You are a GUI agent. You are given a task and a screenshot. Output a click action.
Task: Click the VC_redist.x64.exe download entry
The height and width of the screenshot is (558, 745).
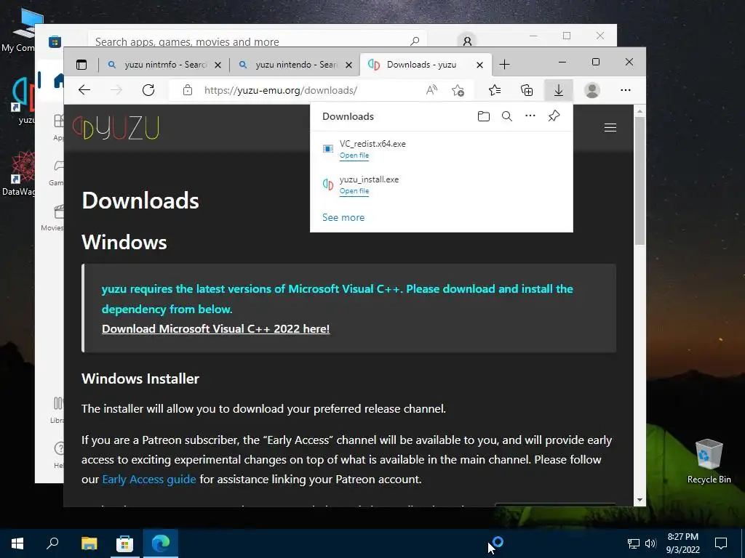442,149
